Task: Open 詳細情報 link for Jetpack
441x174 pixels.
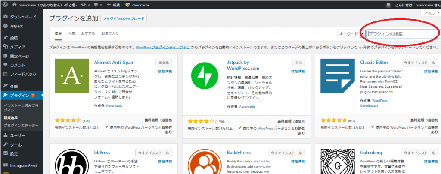Action: tap(298, 71)
